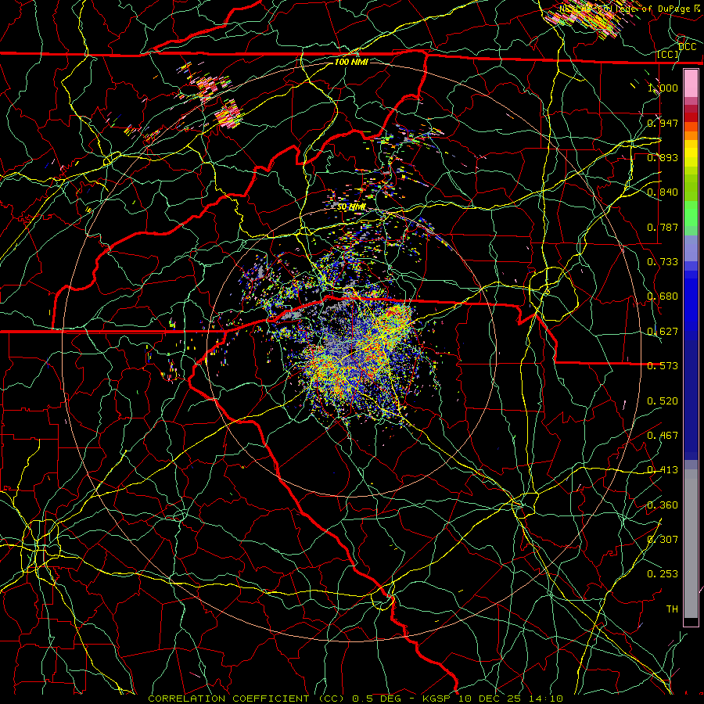Viewport: 704px width, 704px height.
Task: Click the 0.573 legend value
Action: point(663,366)
